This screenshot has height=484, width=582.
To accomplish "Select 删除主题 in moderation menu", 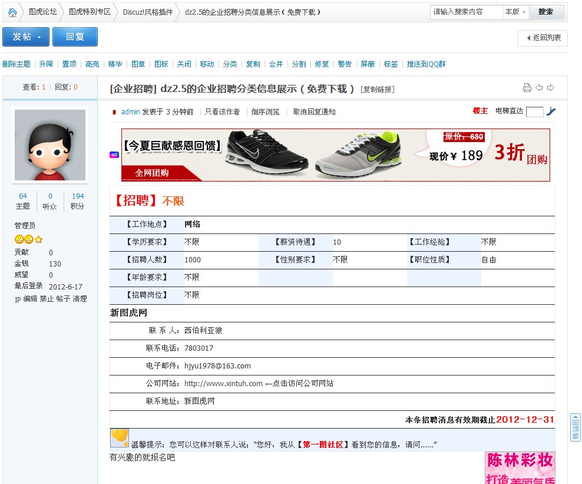I will (16, 64).
